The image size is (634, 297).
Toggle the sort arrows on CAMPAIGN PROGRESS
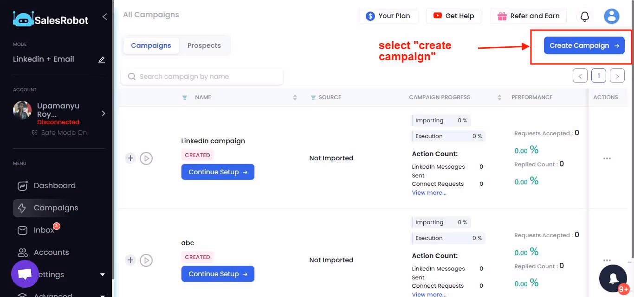point(499,97)
